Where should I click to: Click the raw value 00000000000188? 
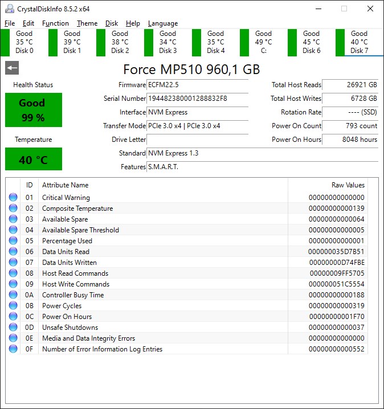tap(337, 295)
